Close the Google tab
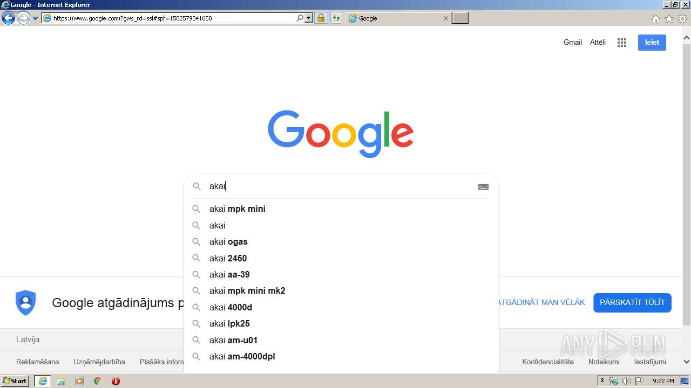Image resolution: width=691 pixels, height=388 pixels. pos(445,18)
